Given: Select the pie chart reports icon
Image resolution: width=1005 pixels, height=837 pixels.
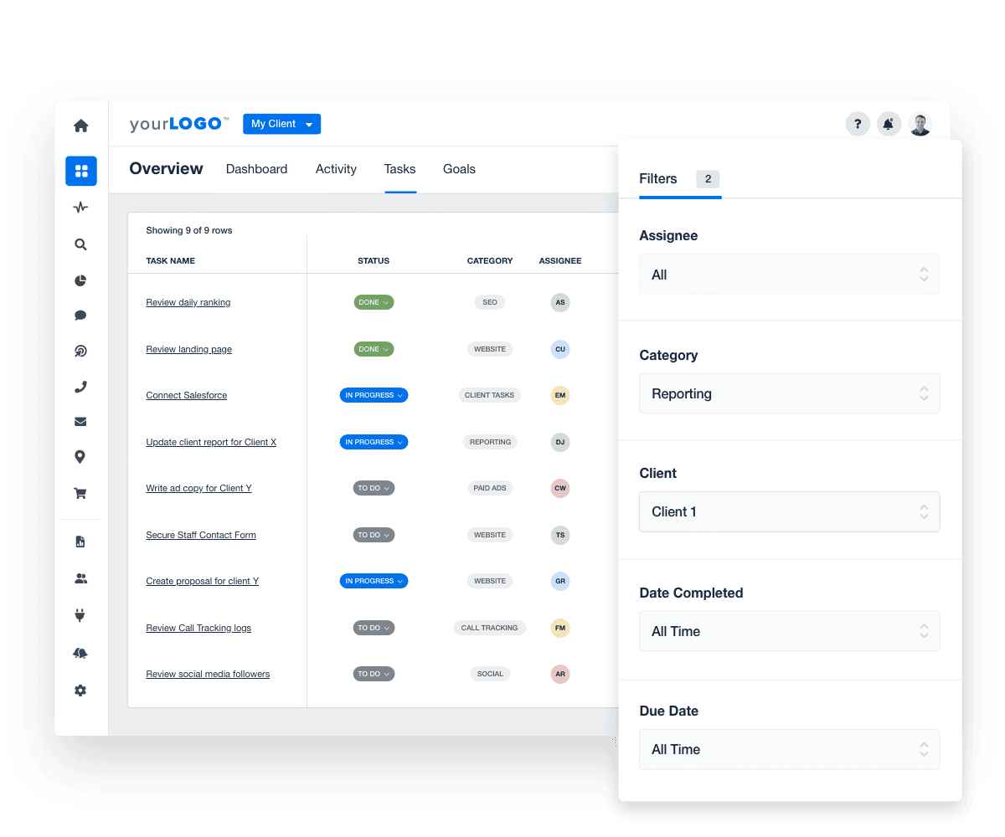Looking at the screenshot, I should [80, 280].
